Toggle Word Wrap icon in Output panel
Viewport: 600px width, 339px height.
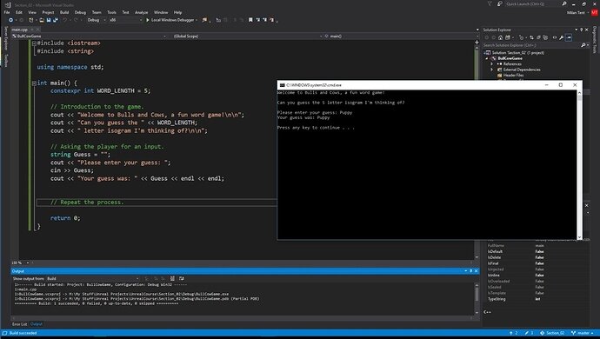182,278
